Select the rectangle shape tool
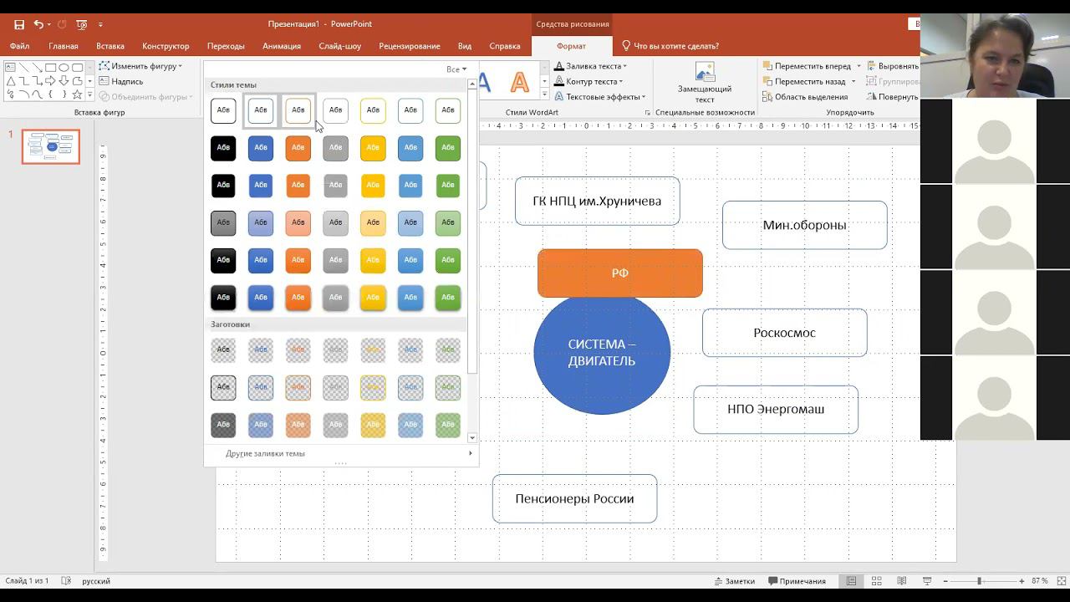Viewport: 1070px width, 602px height. tap(51, 68)
